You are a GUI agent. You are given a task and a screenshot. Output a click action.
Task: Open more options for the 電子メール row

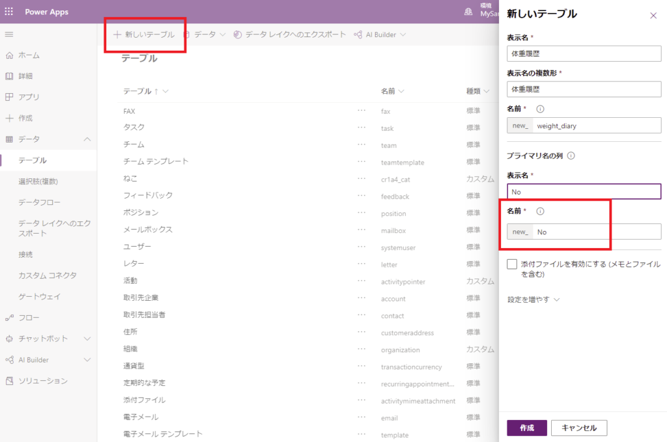click(362, 417)
